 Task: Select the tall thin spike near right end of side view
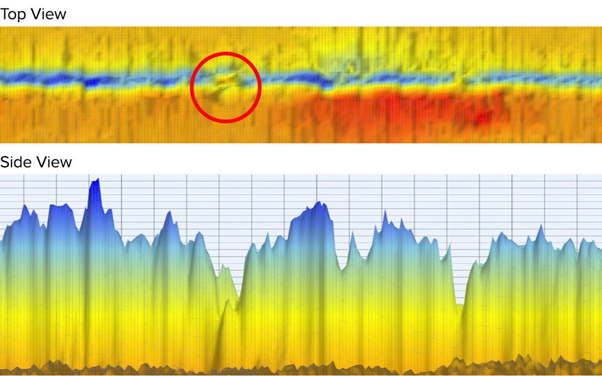541,234
